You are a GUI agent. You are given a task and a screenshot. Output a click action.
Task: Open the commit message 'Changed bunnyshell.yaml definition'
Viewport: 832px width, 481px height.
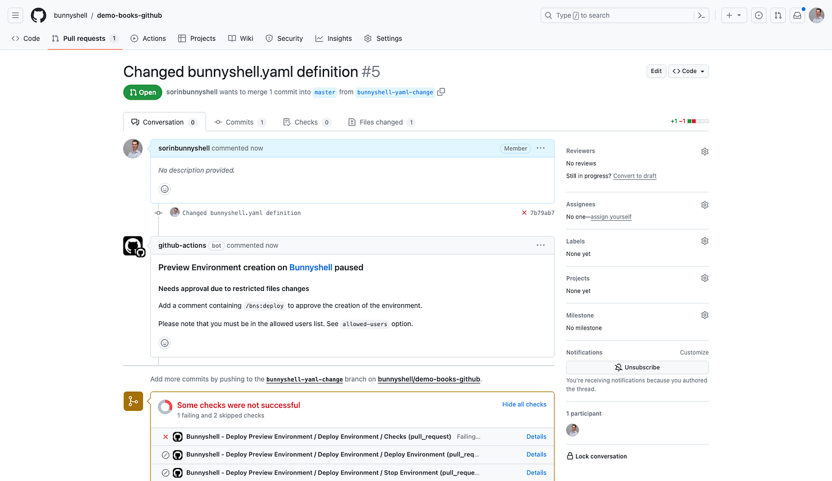(241, 213)
